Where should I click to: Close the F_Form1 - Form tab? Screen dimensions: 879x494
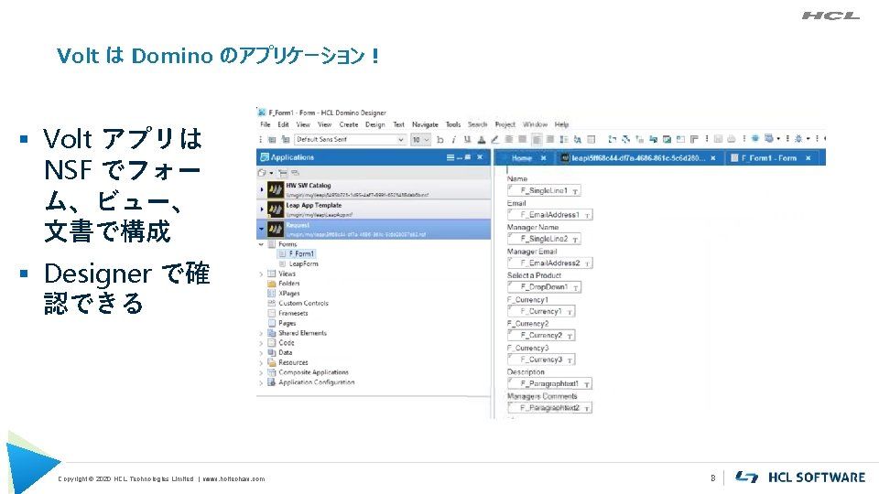click(x=808, y=158)
